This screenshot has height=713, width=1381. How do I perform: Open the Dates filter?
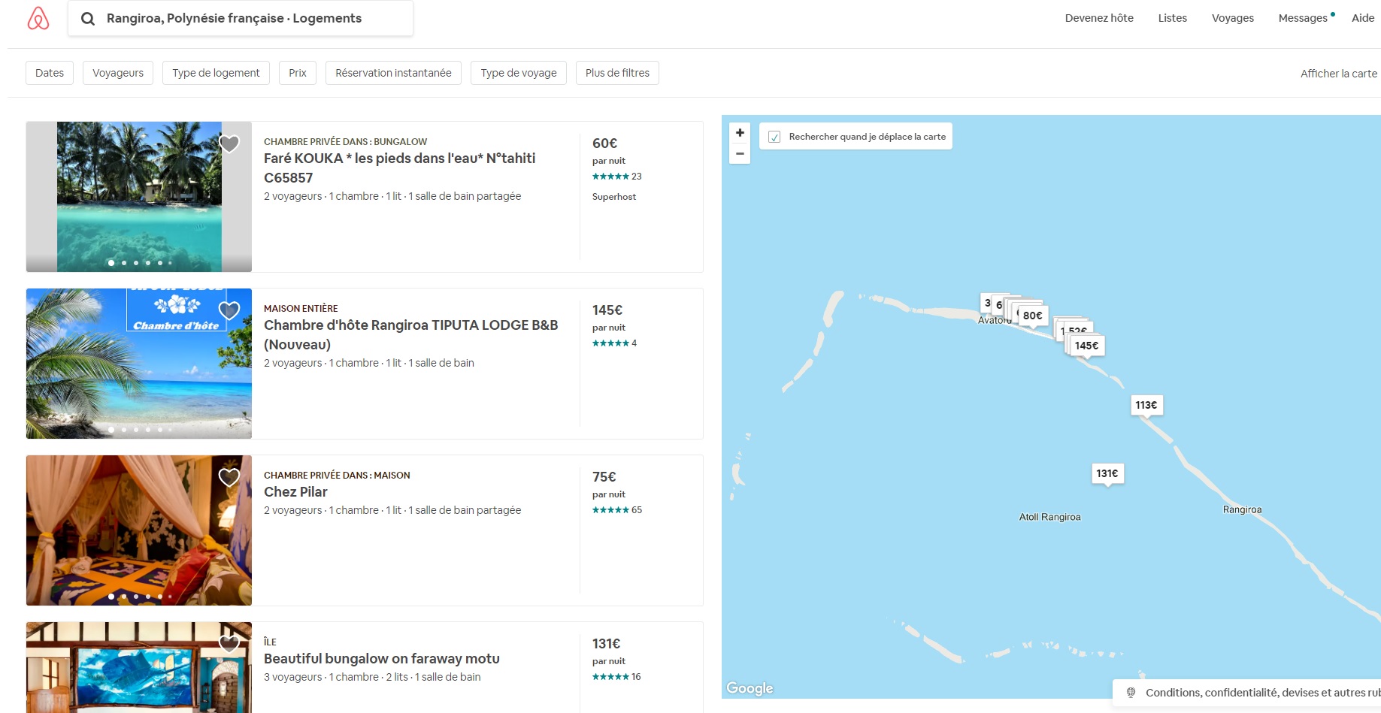click(50, 73)
